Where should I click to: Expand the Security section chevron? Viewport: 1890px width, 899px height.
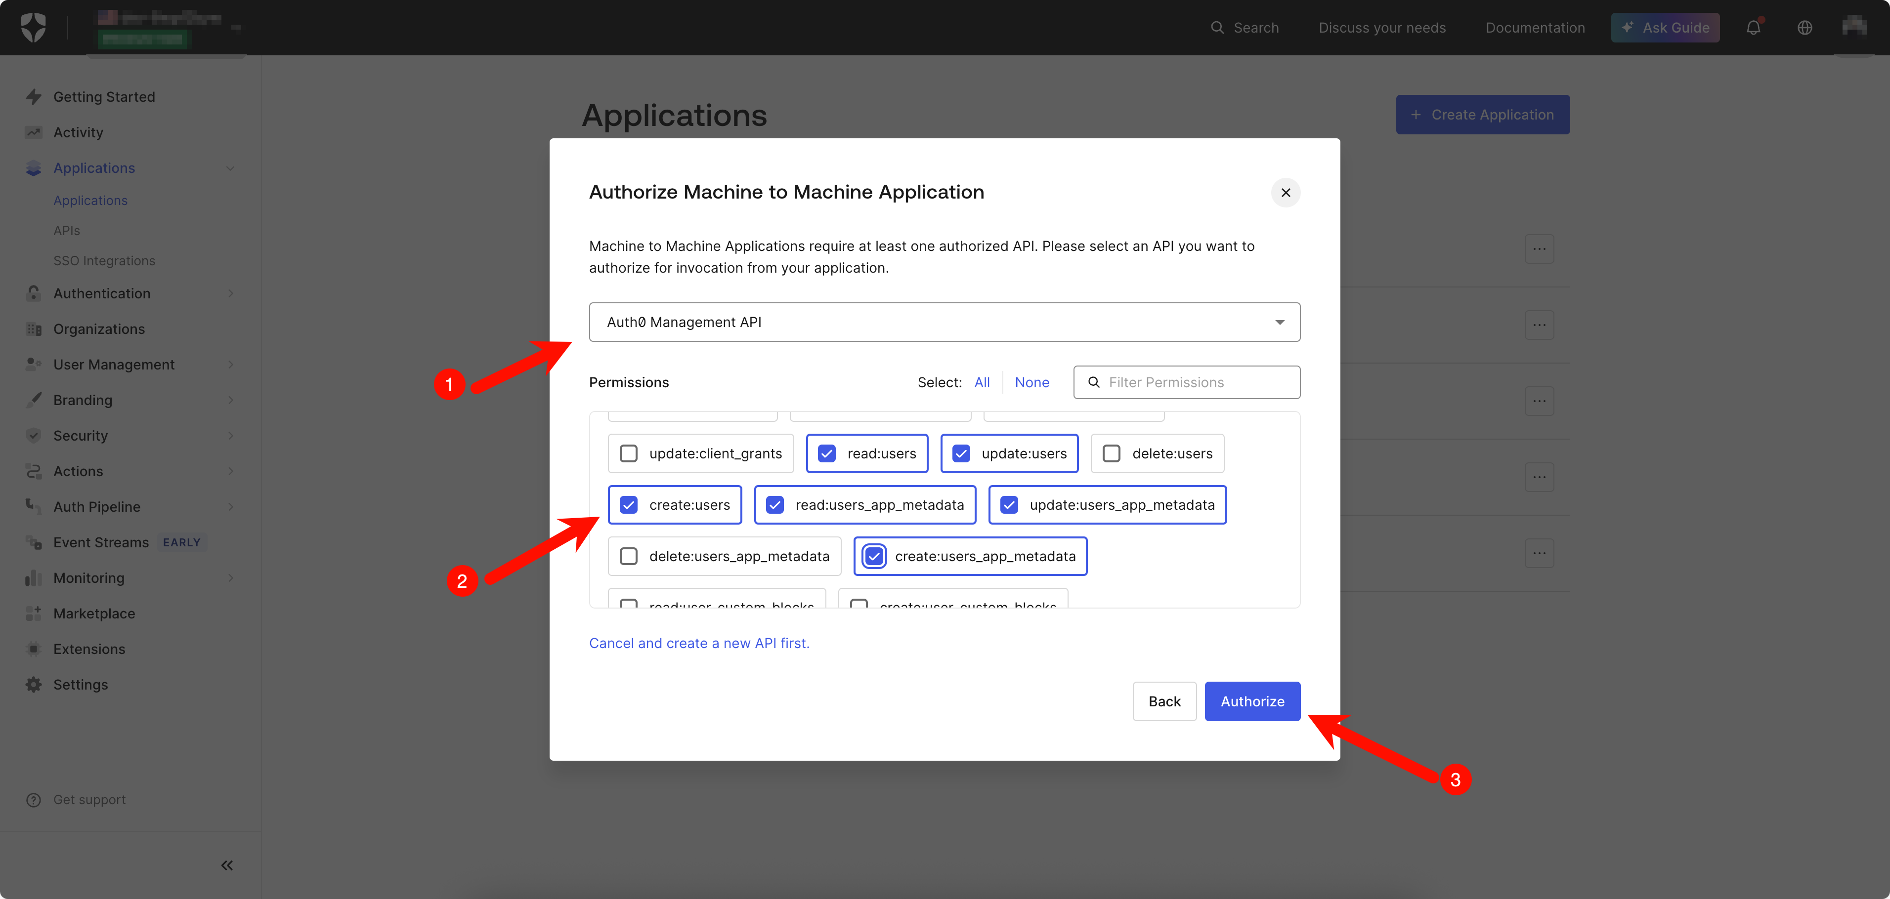pyautogui.click(x=230, y=436)
